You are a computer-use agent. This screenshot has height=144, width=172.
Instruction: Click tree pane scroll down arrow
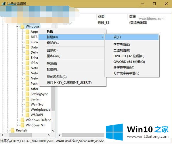(x=53, y=131)
